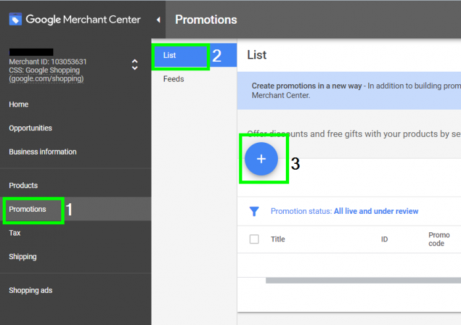The width and height of the screenshot is (461, 325).
Task: Tick the select-all checkbox beside Title
Action: point(254,239)
